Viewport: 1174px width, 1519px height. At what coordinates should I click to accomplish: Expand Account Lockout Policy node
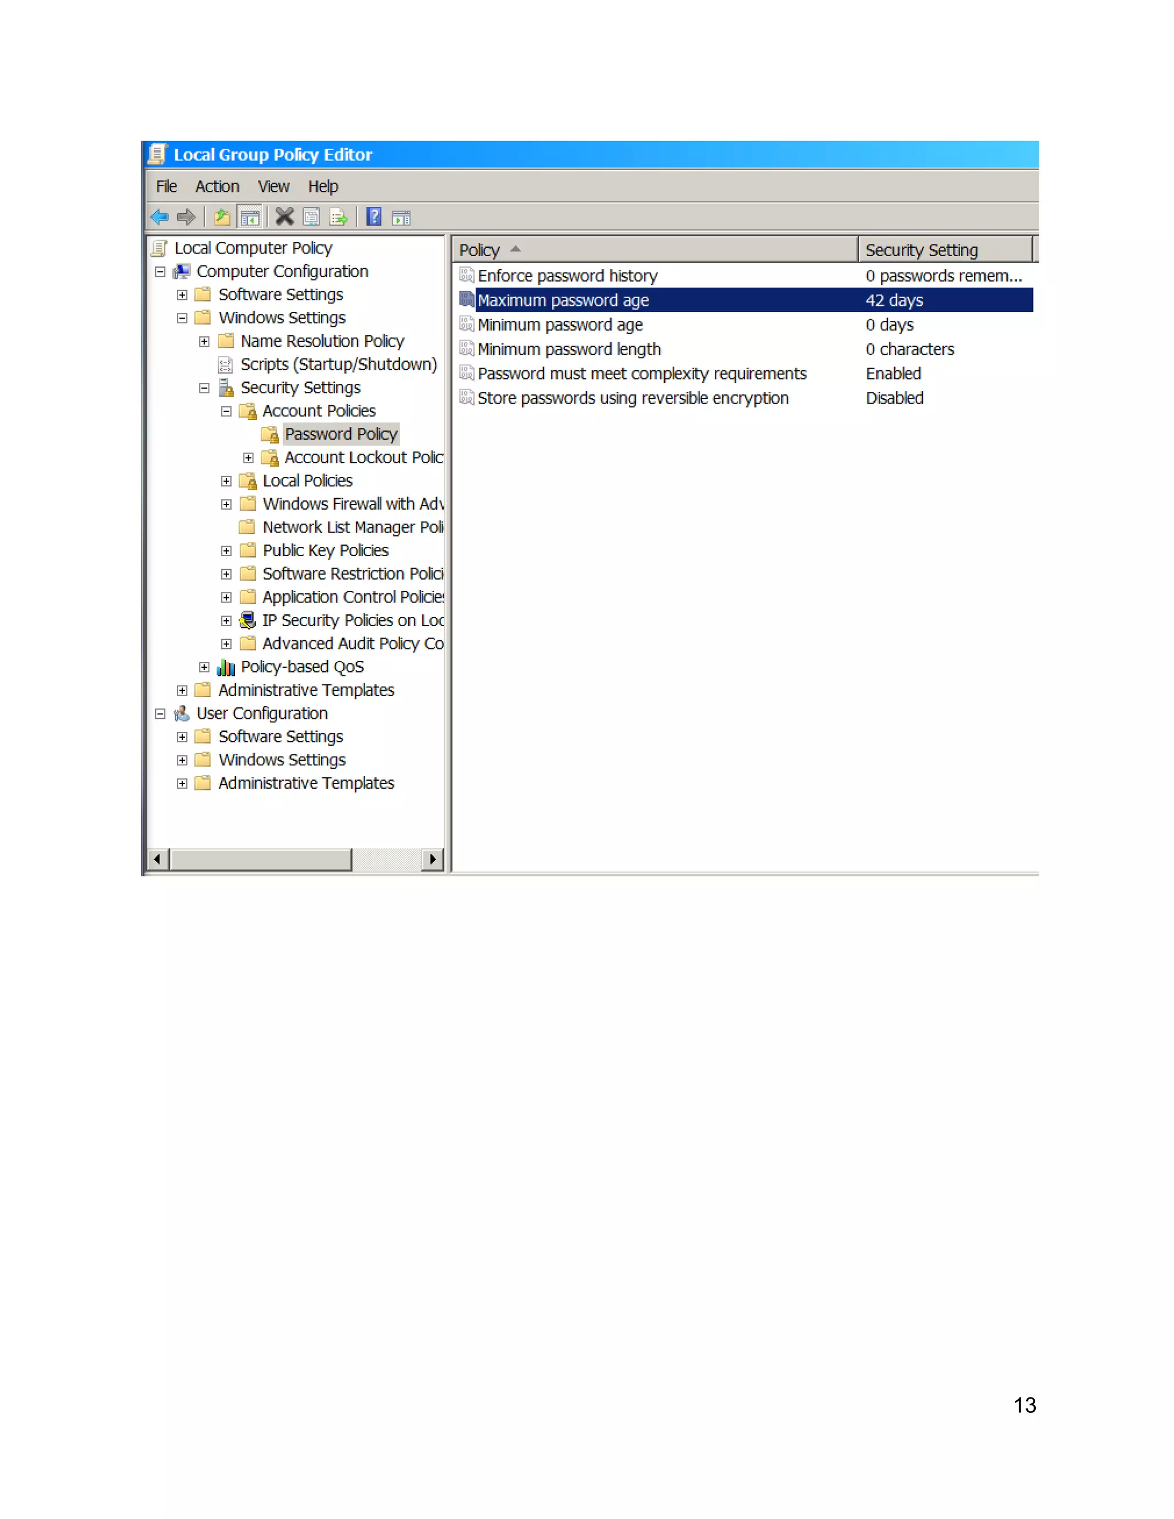click(248, 457)
